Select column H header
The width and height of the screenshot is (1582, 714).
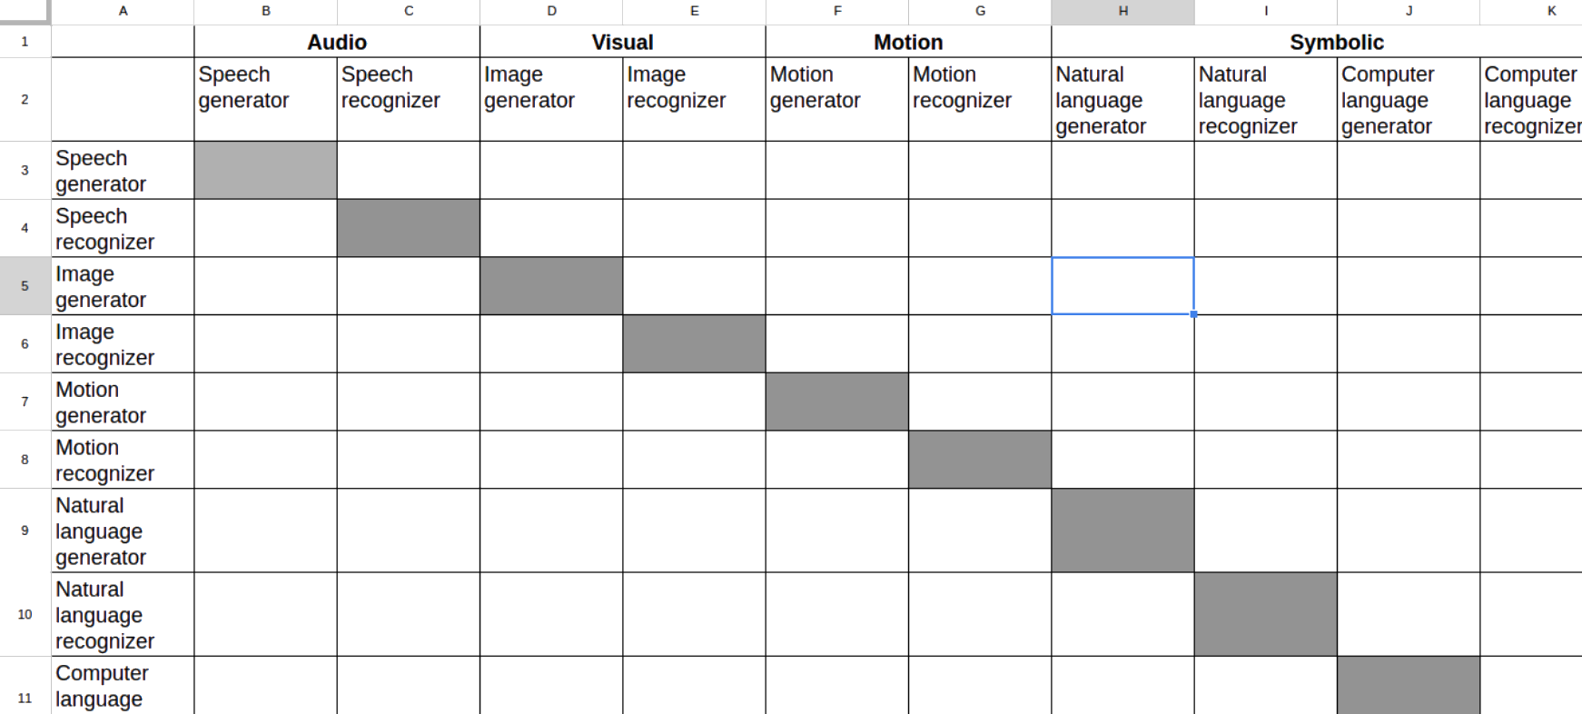[x=1122, y=11]
